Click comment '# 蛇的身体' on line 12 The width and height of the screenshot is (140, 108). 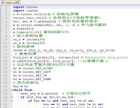coord(24,46)
